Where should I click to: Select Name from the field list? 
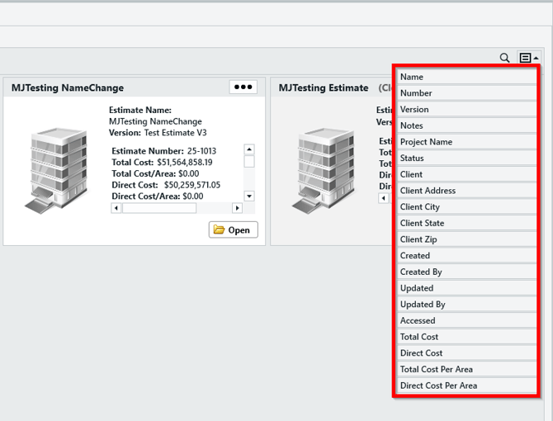pyautogui.click(x=466, y=77)
